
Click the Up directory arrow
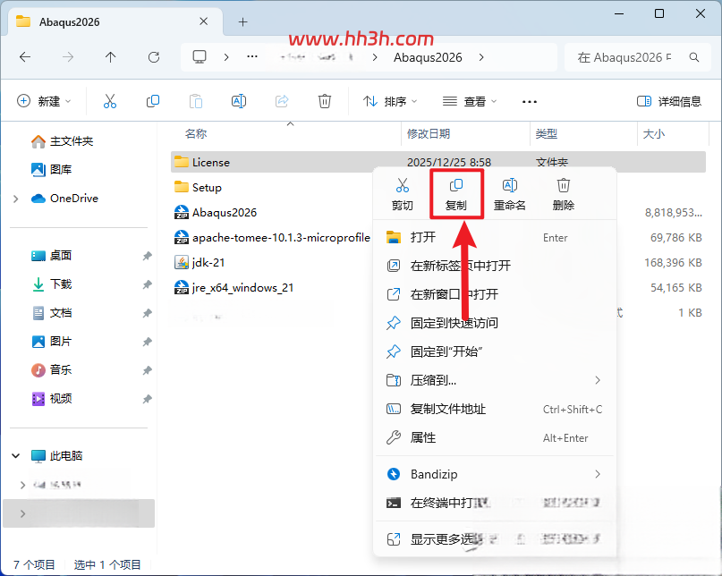[x=110, y=57]
